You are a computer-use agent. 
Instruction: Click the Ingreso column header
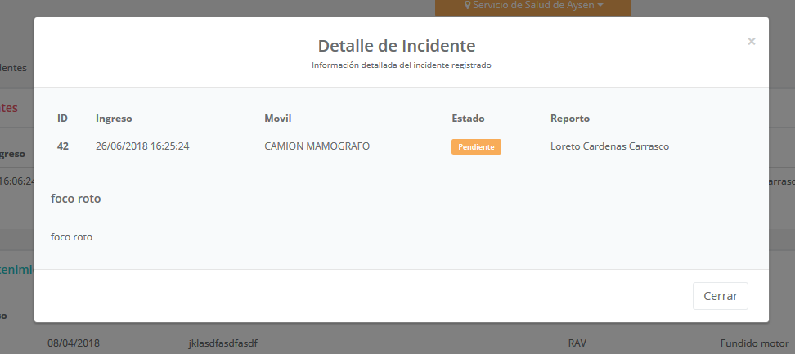[114, 119]
